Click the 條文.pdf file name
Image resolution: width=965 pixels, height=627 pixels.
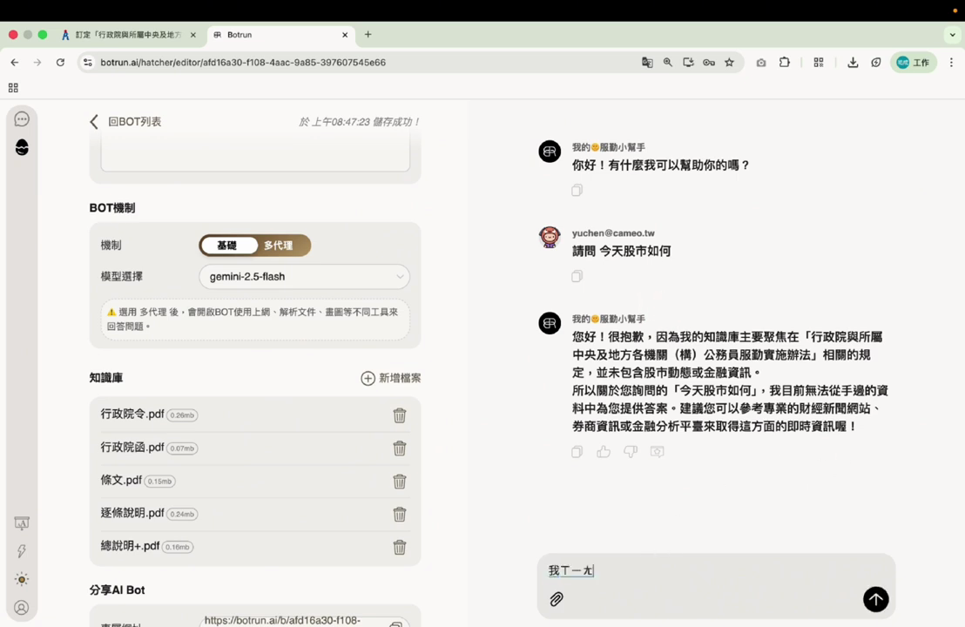coord(121,480)
